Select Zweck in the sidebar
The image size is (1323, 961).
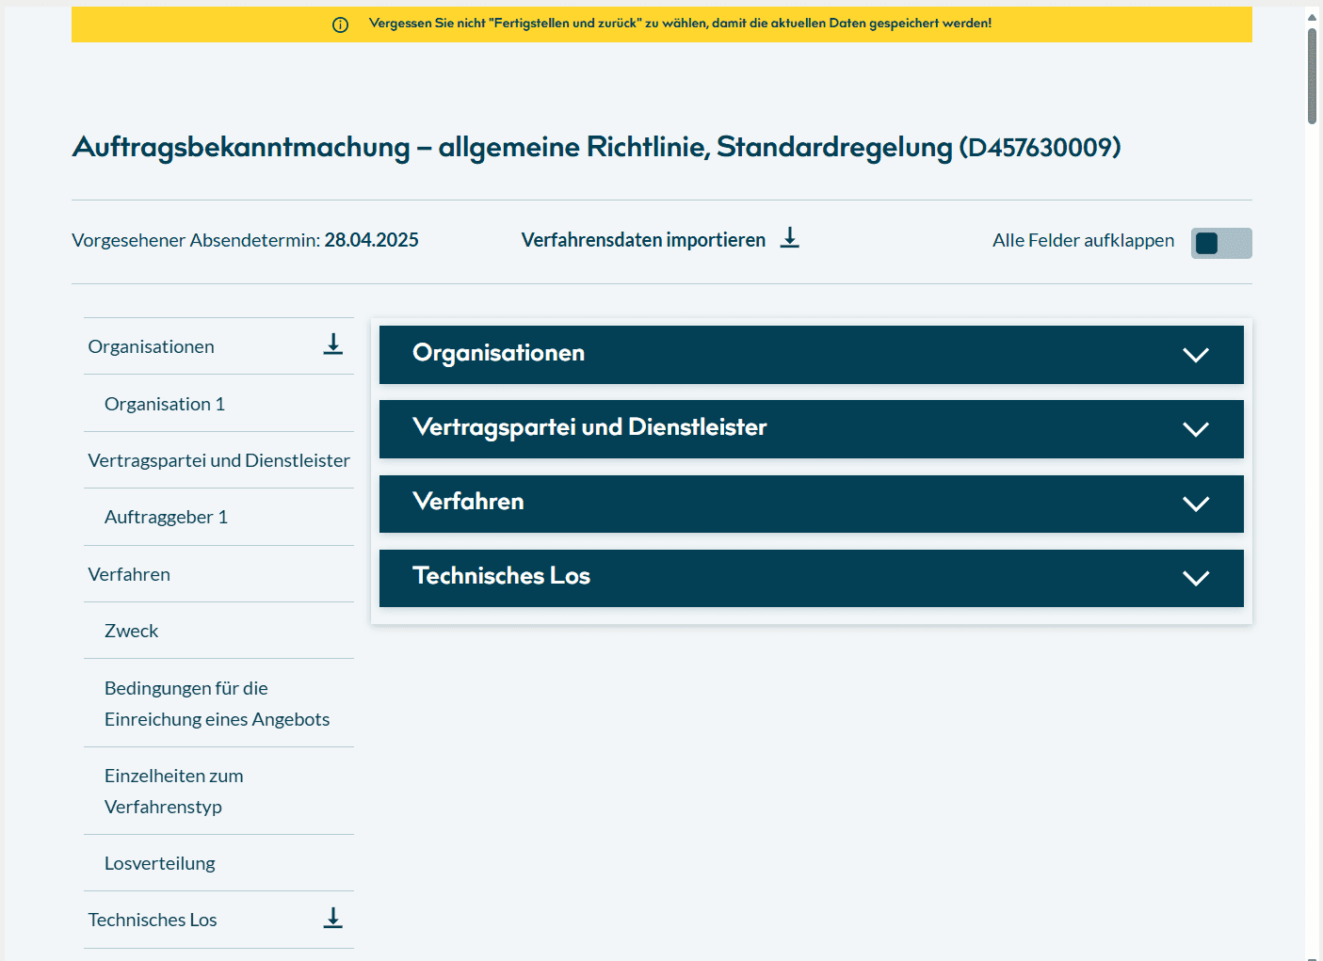click(x=131, y=631)
